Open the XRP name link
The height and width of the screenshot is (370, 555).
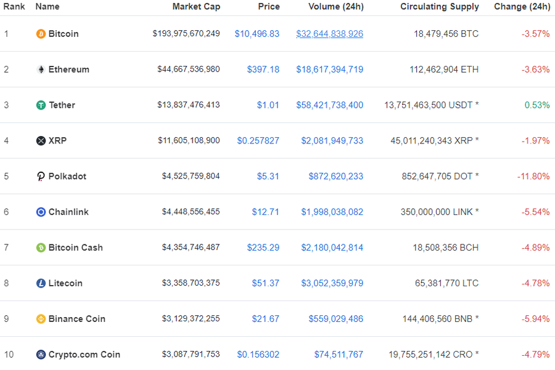coord(58,141)
